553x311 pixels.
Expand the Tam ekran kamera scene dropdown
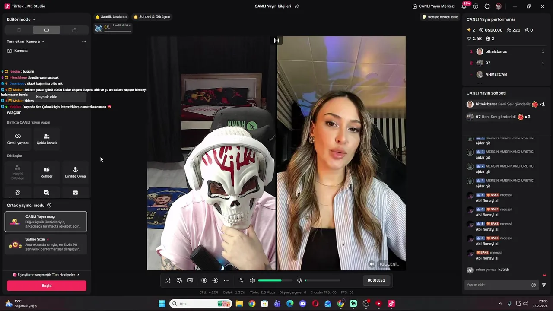[x=26, y=41]
